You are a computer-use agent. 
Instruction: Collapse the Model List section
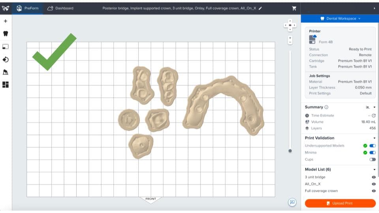click(374, 170)
